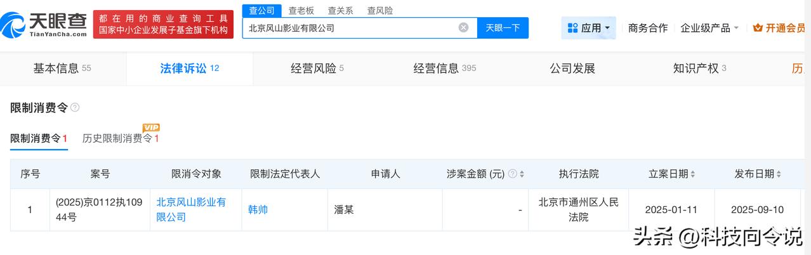Click the 序号 column header
Image resolution: width=811 pixels, height=255 pixels.
coord(30,174)
